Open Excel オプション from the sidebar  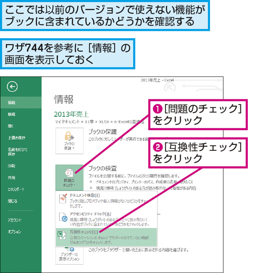pyautogui.click(x=14, y=231)
